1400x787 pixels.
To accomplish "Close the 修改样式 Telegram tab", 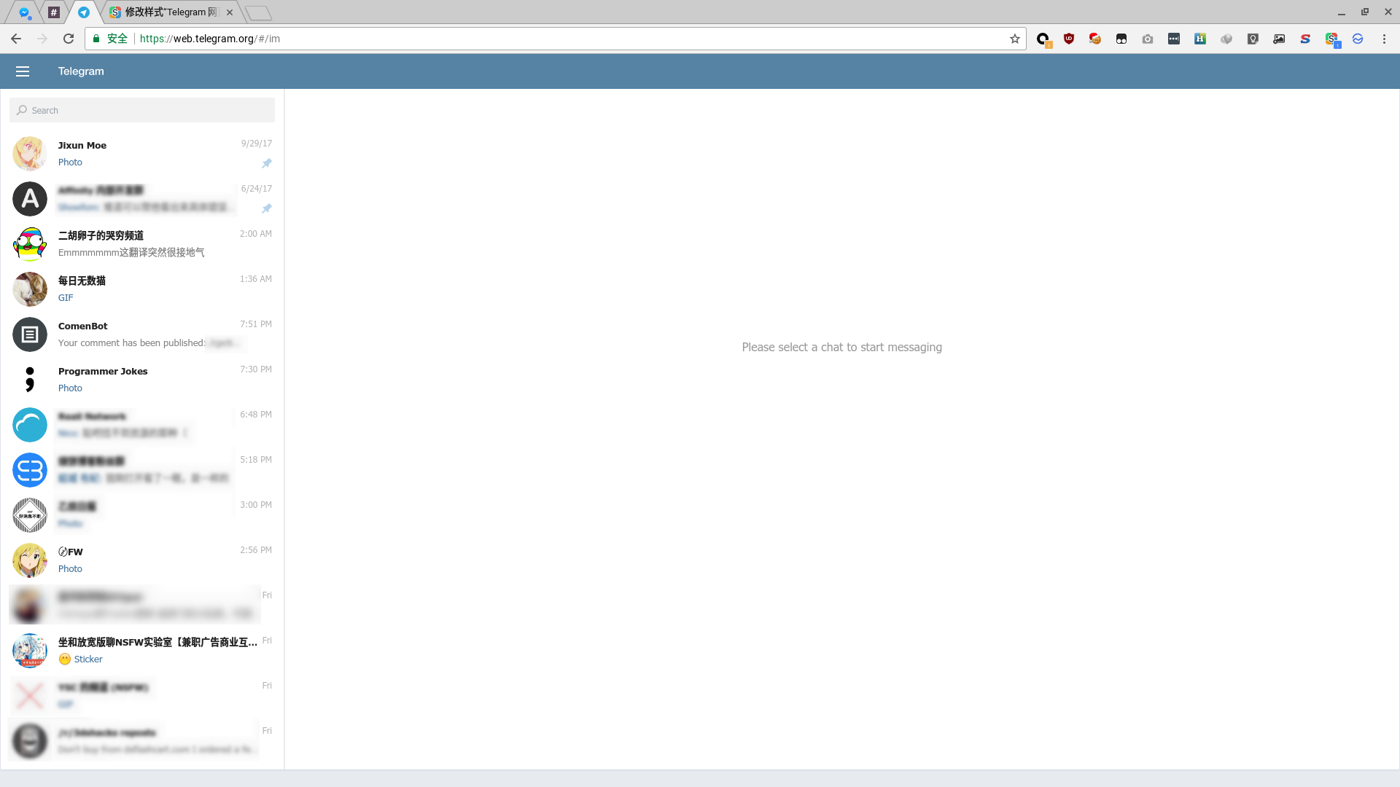I will 230,12.
